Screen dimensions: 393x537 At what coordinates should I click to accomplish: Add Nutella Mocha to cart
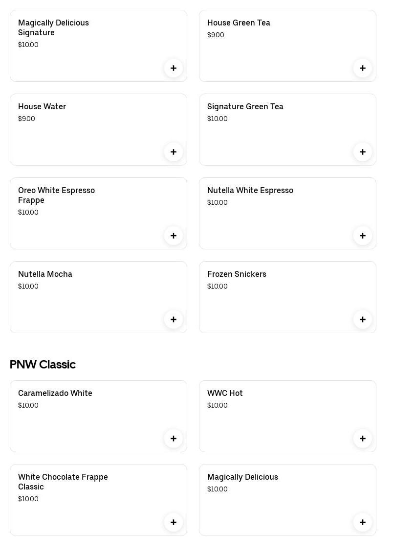coord(174,319)
